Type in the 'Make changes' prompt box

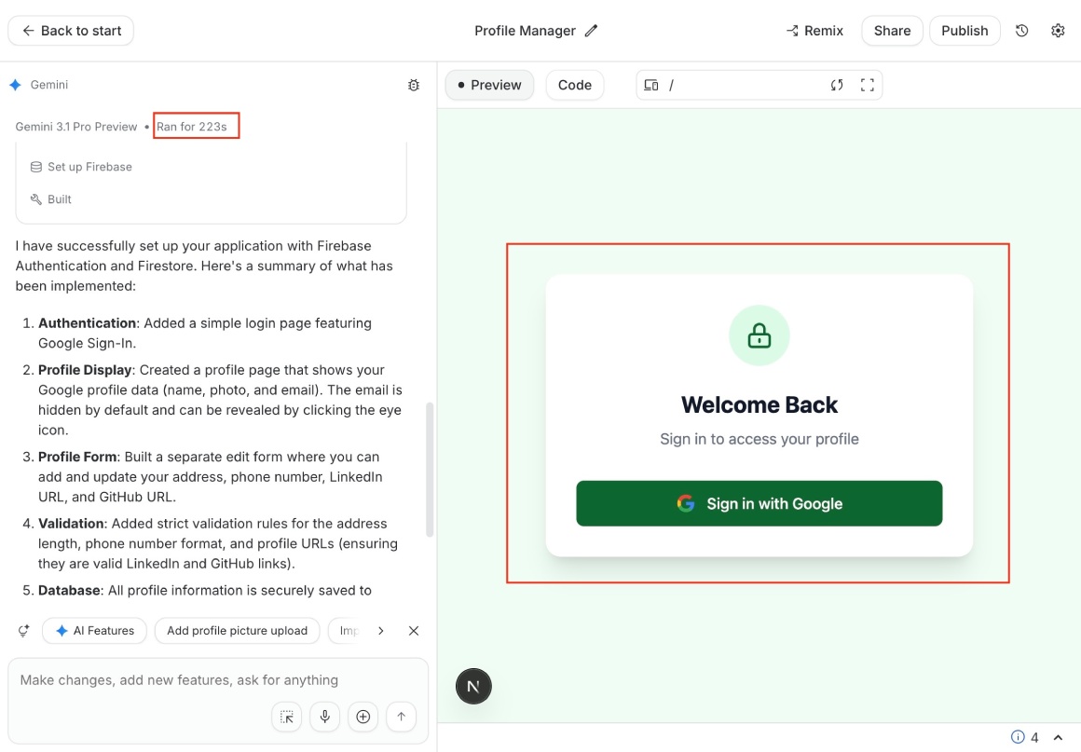186,679
